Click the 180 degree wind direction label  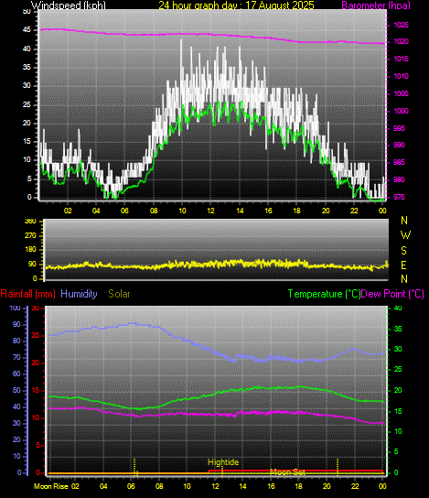point(30,250)
